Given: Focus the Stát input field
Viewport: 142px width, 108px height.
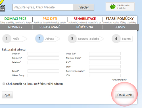Looking at the screenshot, I should [x=105, y=67].
